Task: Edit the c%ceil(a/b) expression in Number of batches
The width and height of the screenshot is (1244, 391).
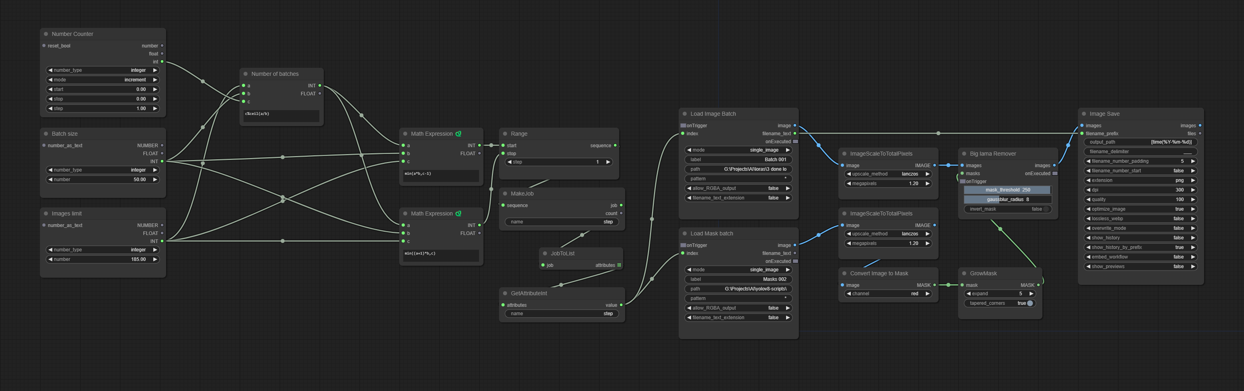Action: tap(281, 115)
